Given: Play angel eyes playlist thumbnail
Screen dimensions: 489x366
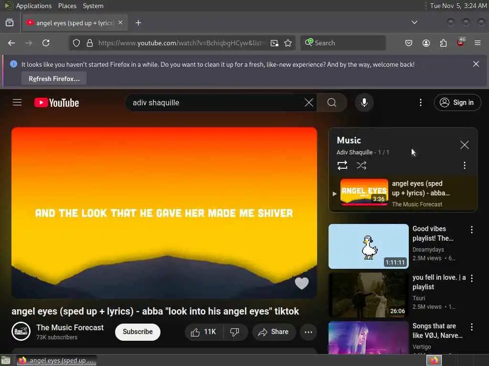Looking at the screenshot, I should point(364,192).
